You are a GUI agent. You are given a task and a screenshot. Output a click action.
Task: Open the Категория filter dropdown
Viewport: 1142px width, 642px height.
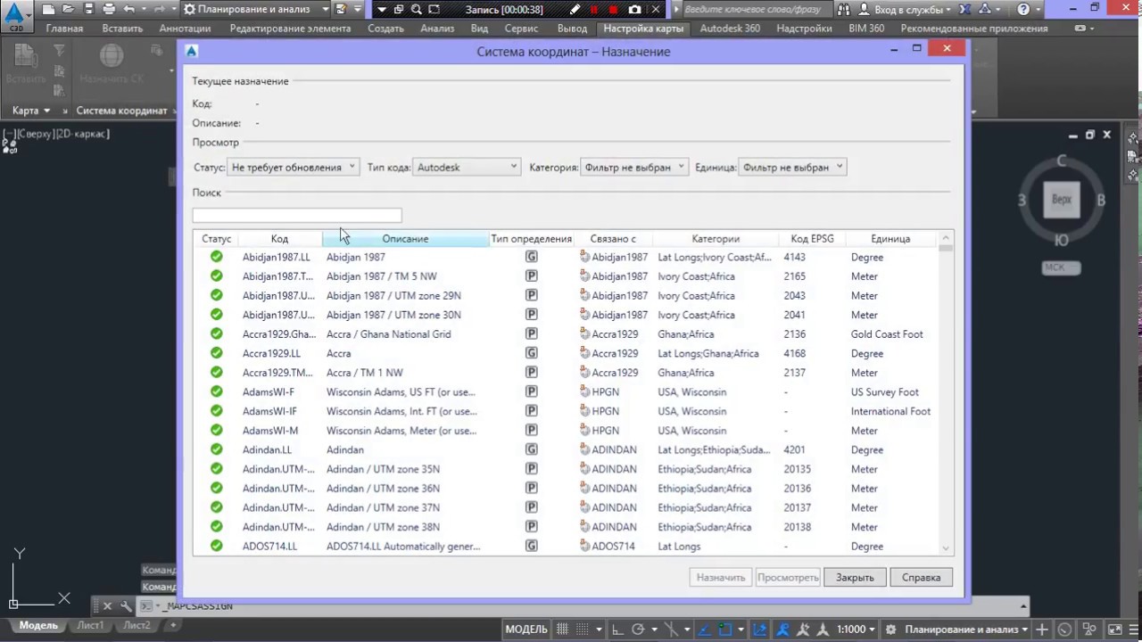click(x=633, y=167)
